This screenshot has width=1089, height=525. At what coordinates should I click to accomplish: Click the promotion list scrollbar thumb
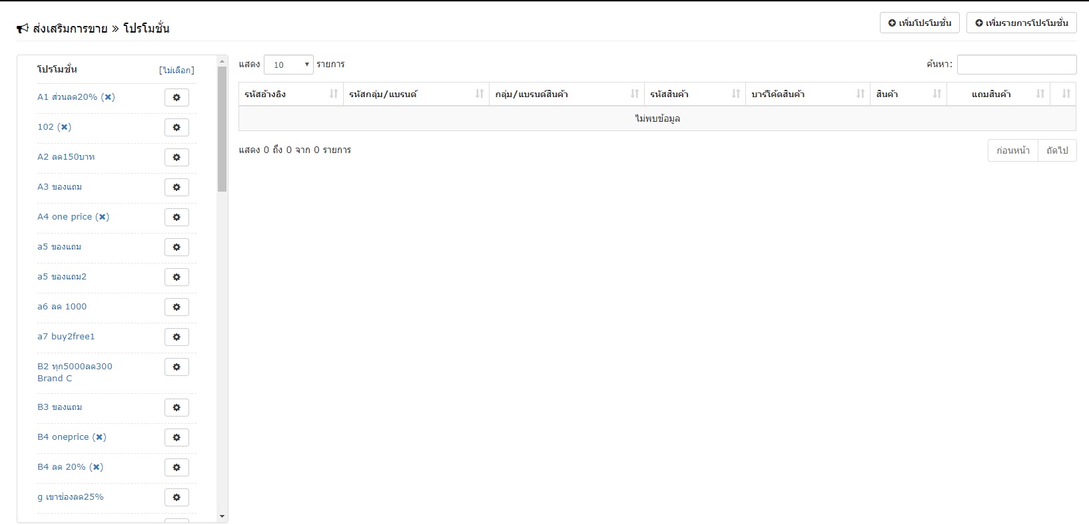click(x=222, y=129)
